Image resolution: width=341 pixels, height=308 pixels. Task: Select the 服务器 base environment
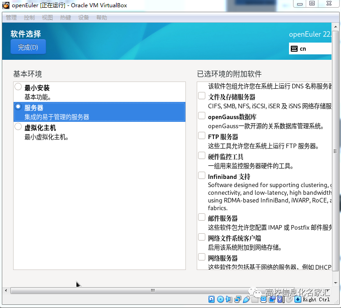(99, 112)
